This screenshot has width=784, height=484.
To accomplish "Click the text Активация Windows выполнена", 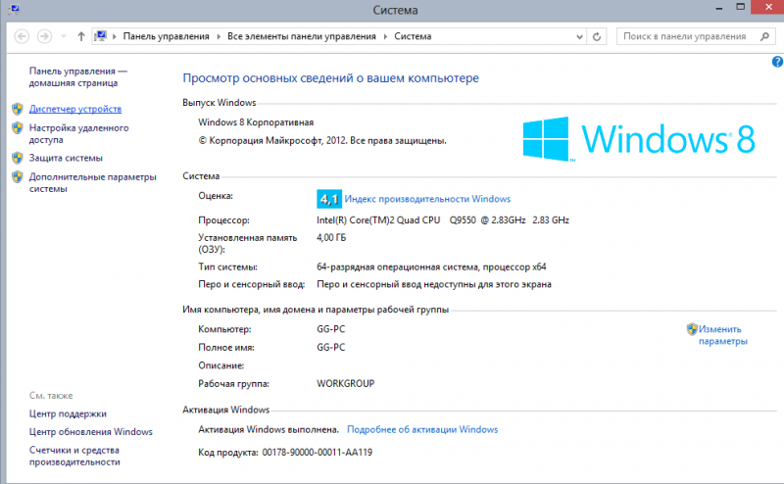I will (x=269, y=429).
